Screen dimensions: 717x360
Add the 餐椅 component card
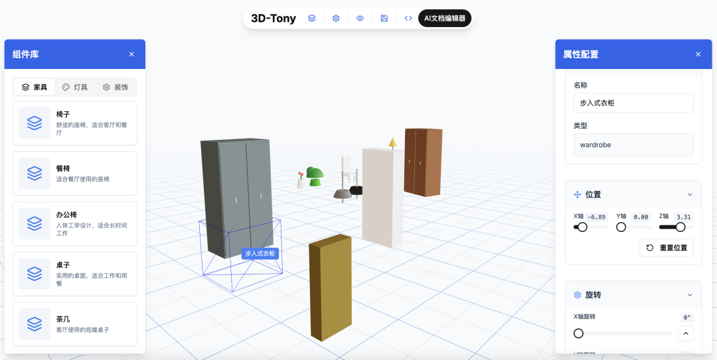75,173
